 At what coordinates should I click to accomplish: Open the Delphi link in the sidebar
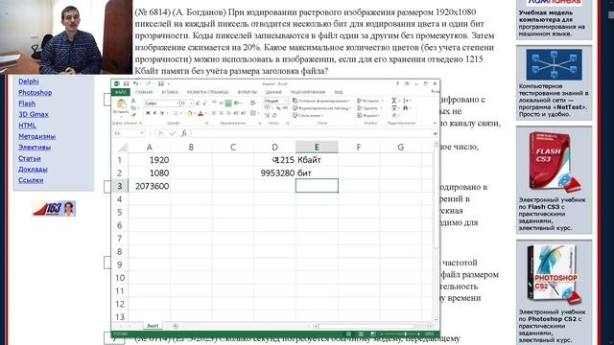(x=29, y=81)
